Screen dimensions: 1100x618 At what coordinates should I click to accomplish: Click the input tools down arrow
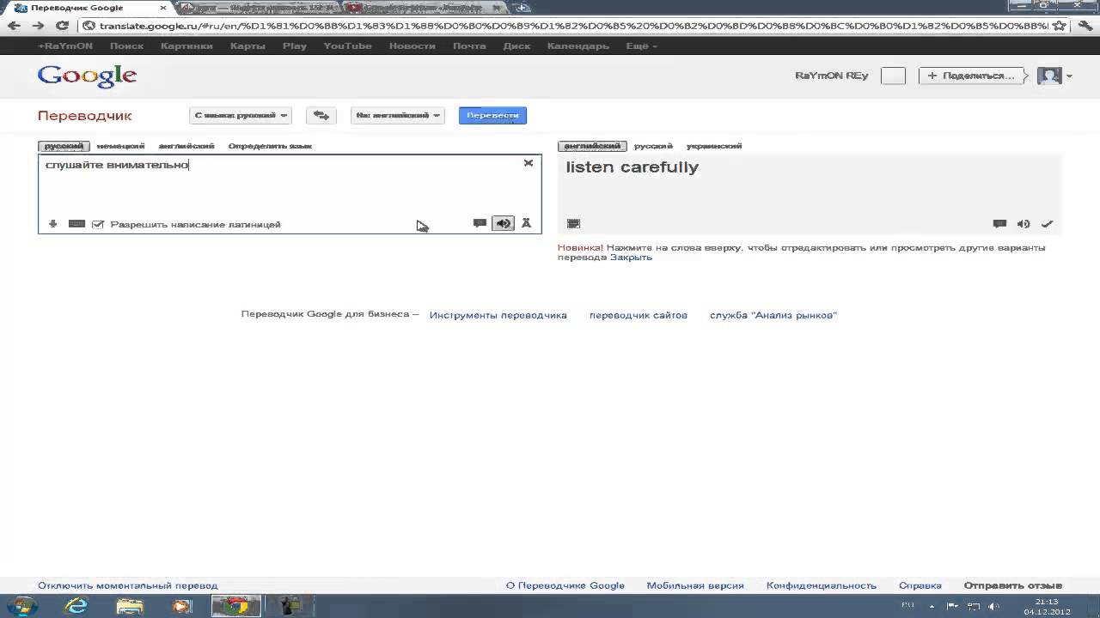click(x=52, y=224)
